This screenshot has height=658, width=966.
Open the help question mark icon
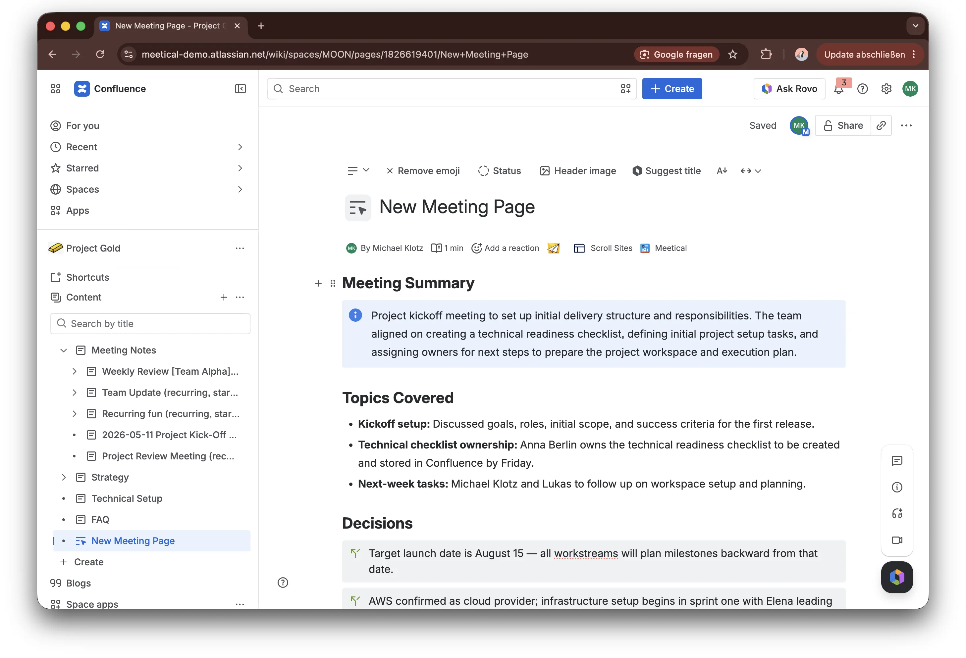[x=863, y=88]
